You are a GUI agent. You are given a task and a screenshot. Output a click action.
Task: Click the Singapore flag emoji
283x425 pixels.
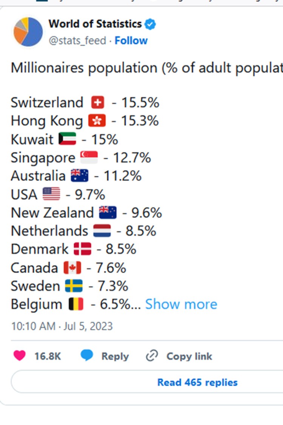(89, 158)
